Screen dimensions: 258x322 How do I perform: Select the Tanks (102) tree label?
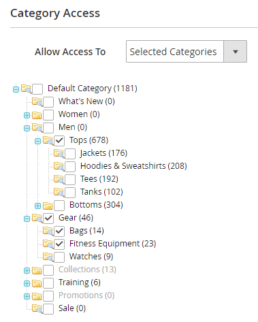101,192
